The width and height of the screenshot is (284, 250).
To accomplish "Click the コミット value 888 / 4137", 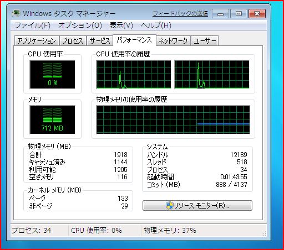I will coord(231,184).
